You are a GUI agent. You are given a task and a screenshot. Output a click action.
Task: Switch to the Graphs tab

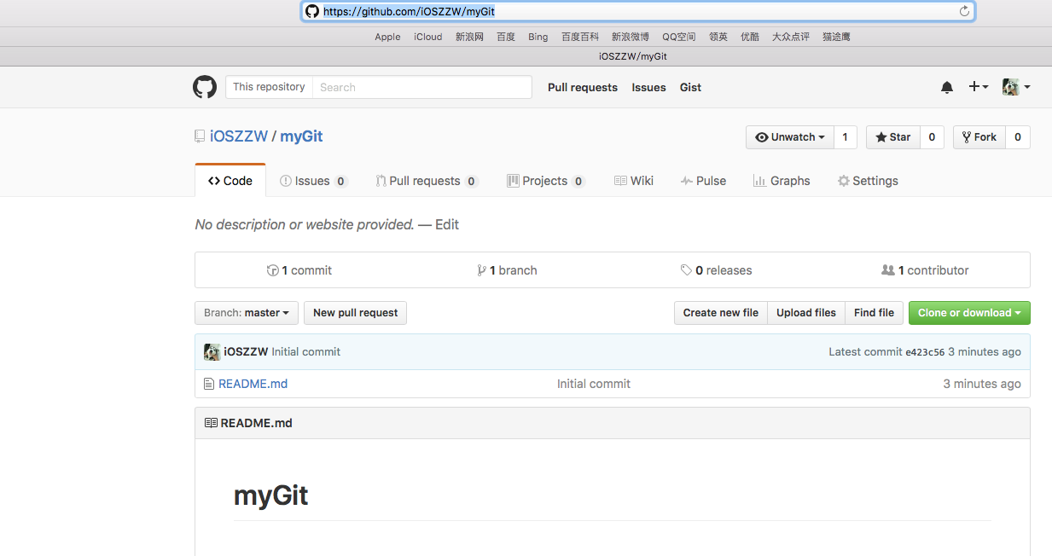point(782,181)
